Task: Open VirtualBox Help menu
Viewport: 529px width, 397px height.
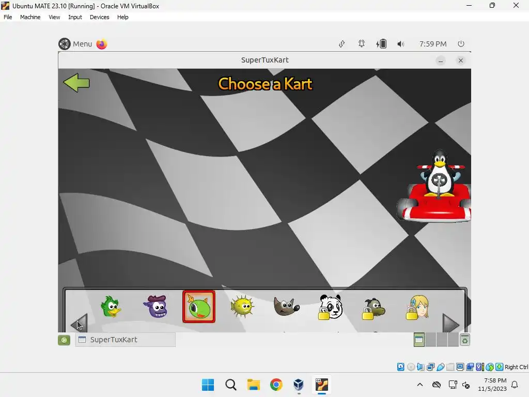Action: coord(123,17)
